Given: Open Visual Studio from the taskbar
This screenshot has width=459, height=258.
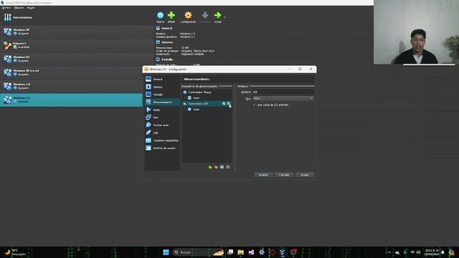Looking at the screenshot, I should [x=251, y=252].
